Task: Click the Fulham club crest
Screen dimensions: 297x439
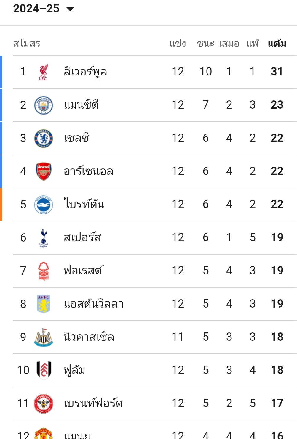Action: click(44, 370)
